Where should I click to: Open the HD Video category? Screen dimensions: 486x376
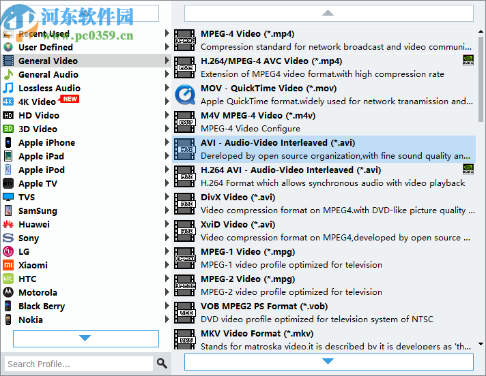86,115
